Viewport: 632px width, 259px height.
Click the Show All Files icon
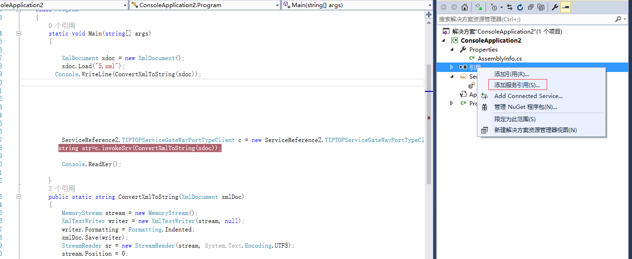coord(541,7)
